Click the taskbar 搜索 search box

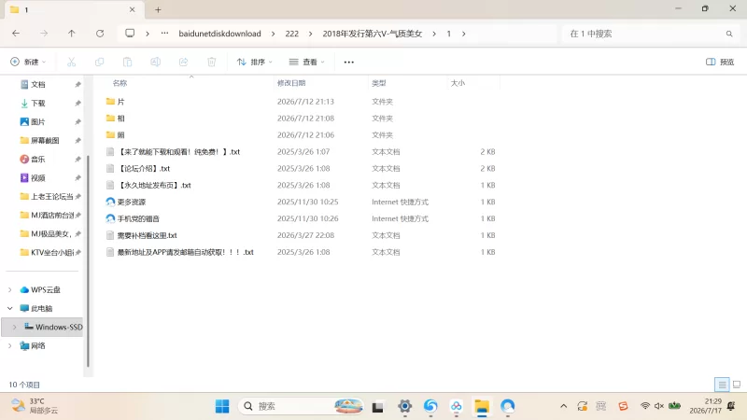(301, 406)
